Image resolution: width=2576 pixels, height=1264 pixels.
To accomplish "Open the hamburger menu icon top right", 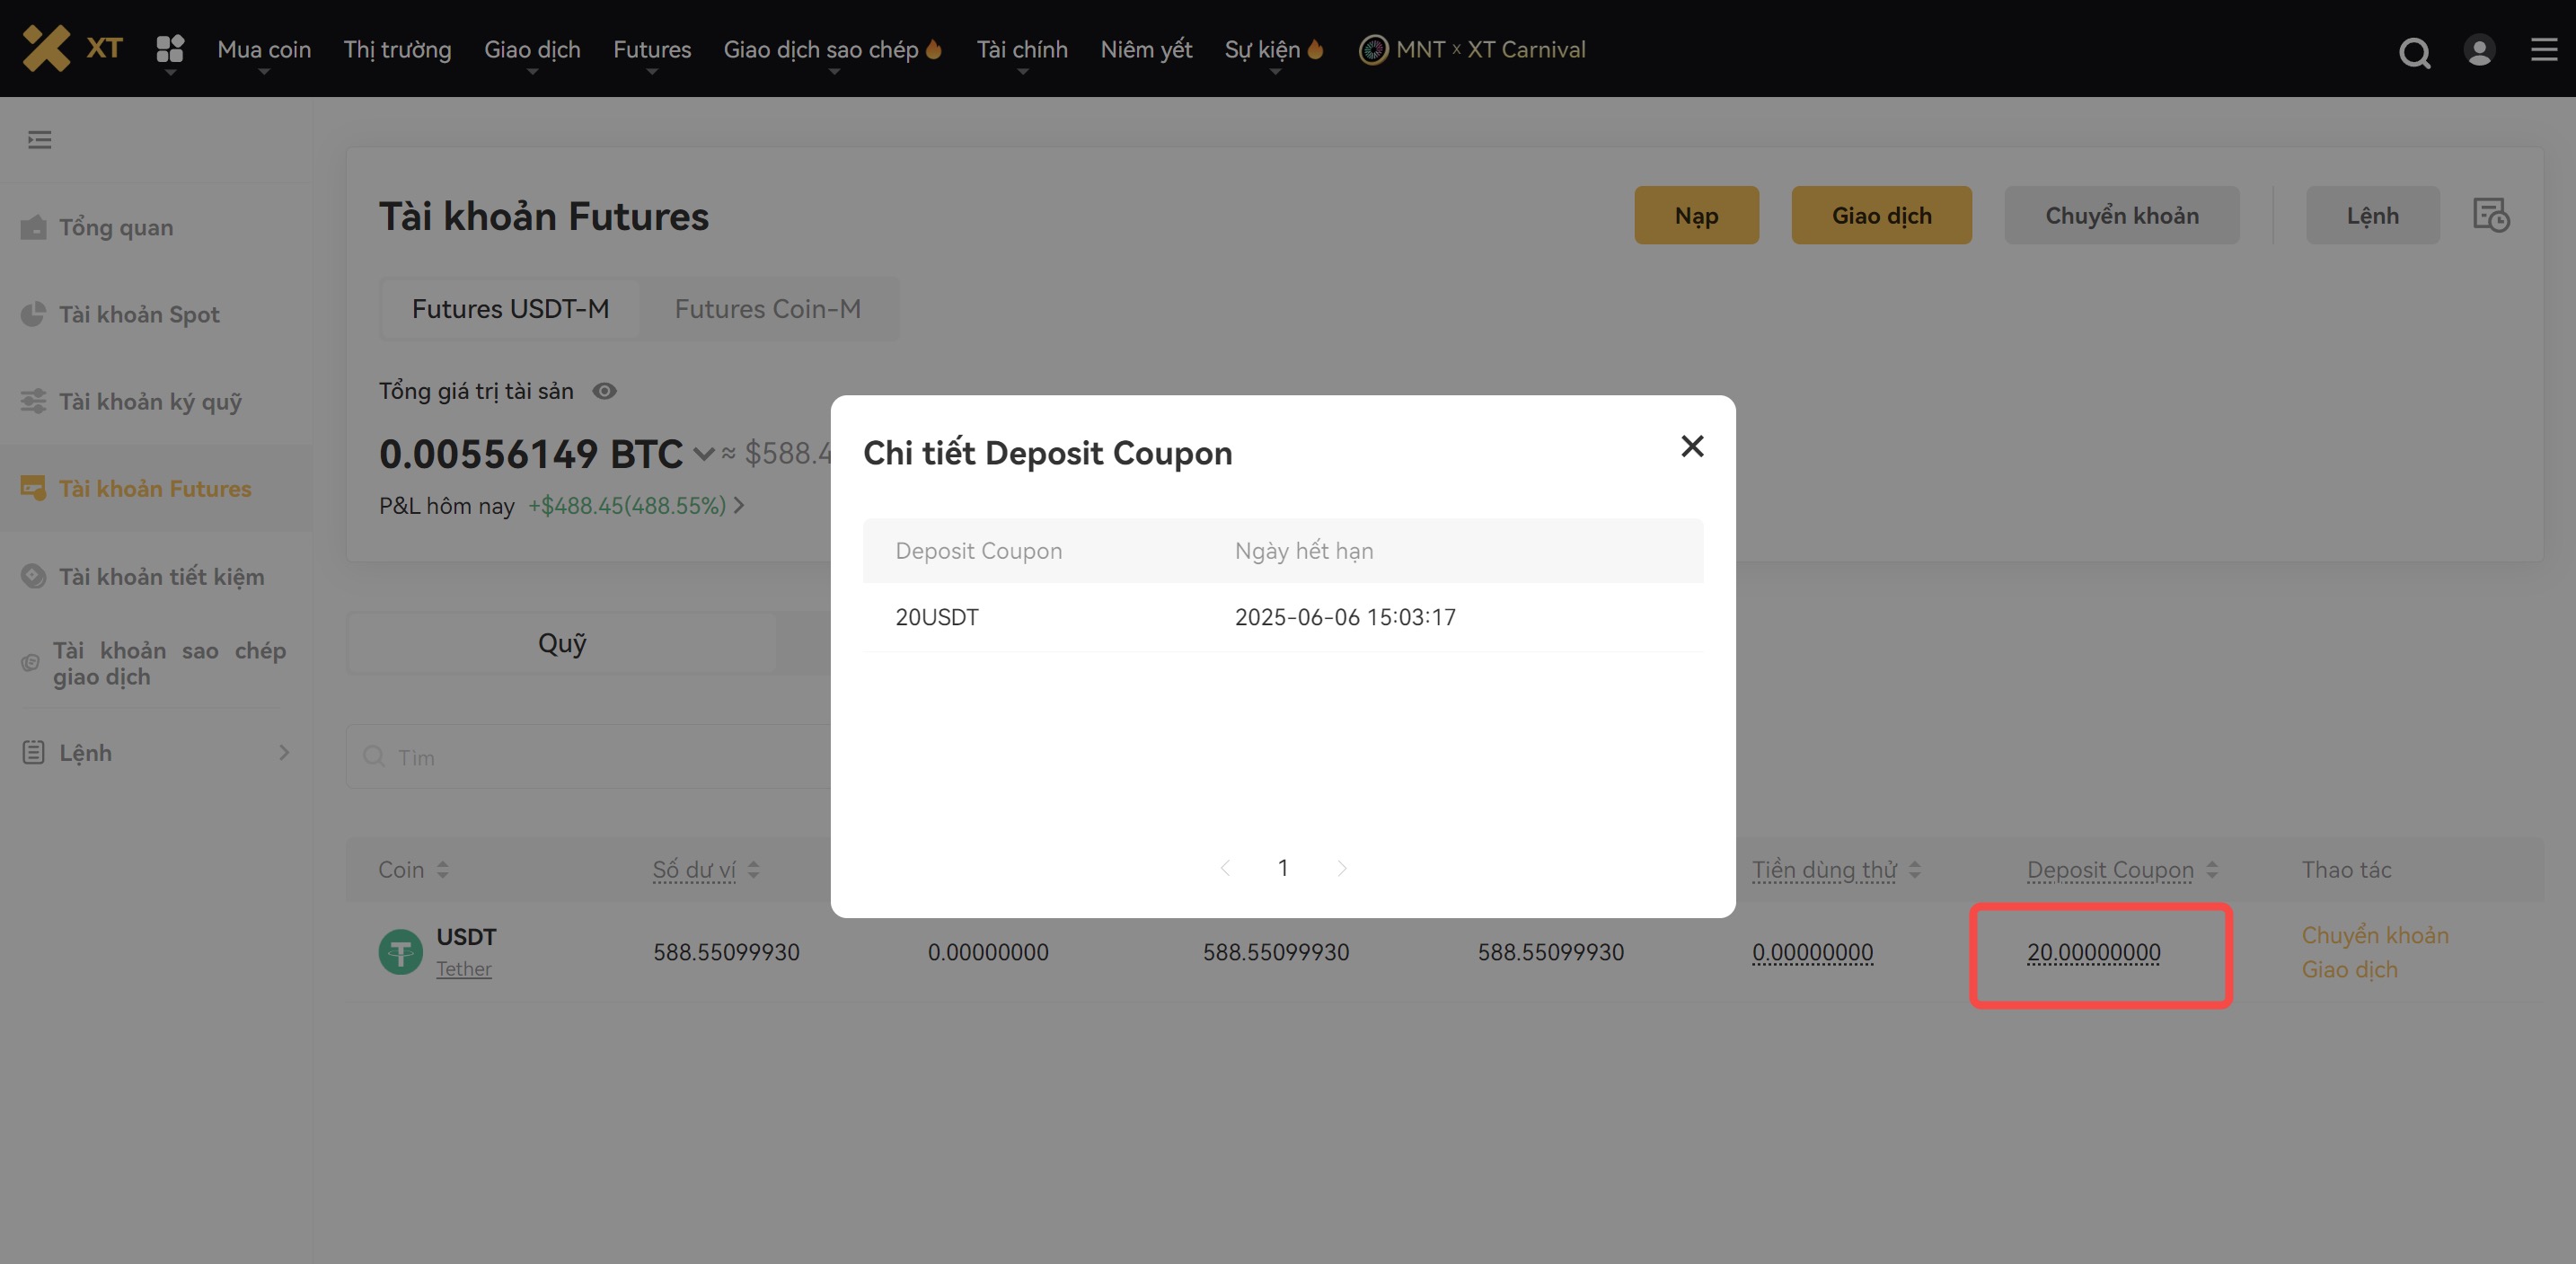I will (2543, 49).
